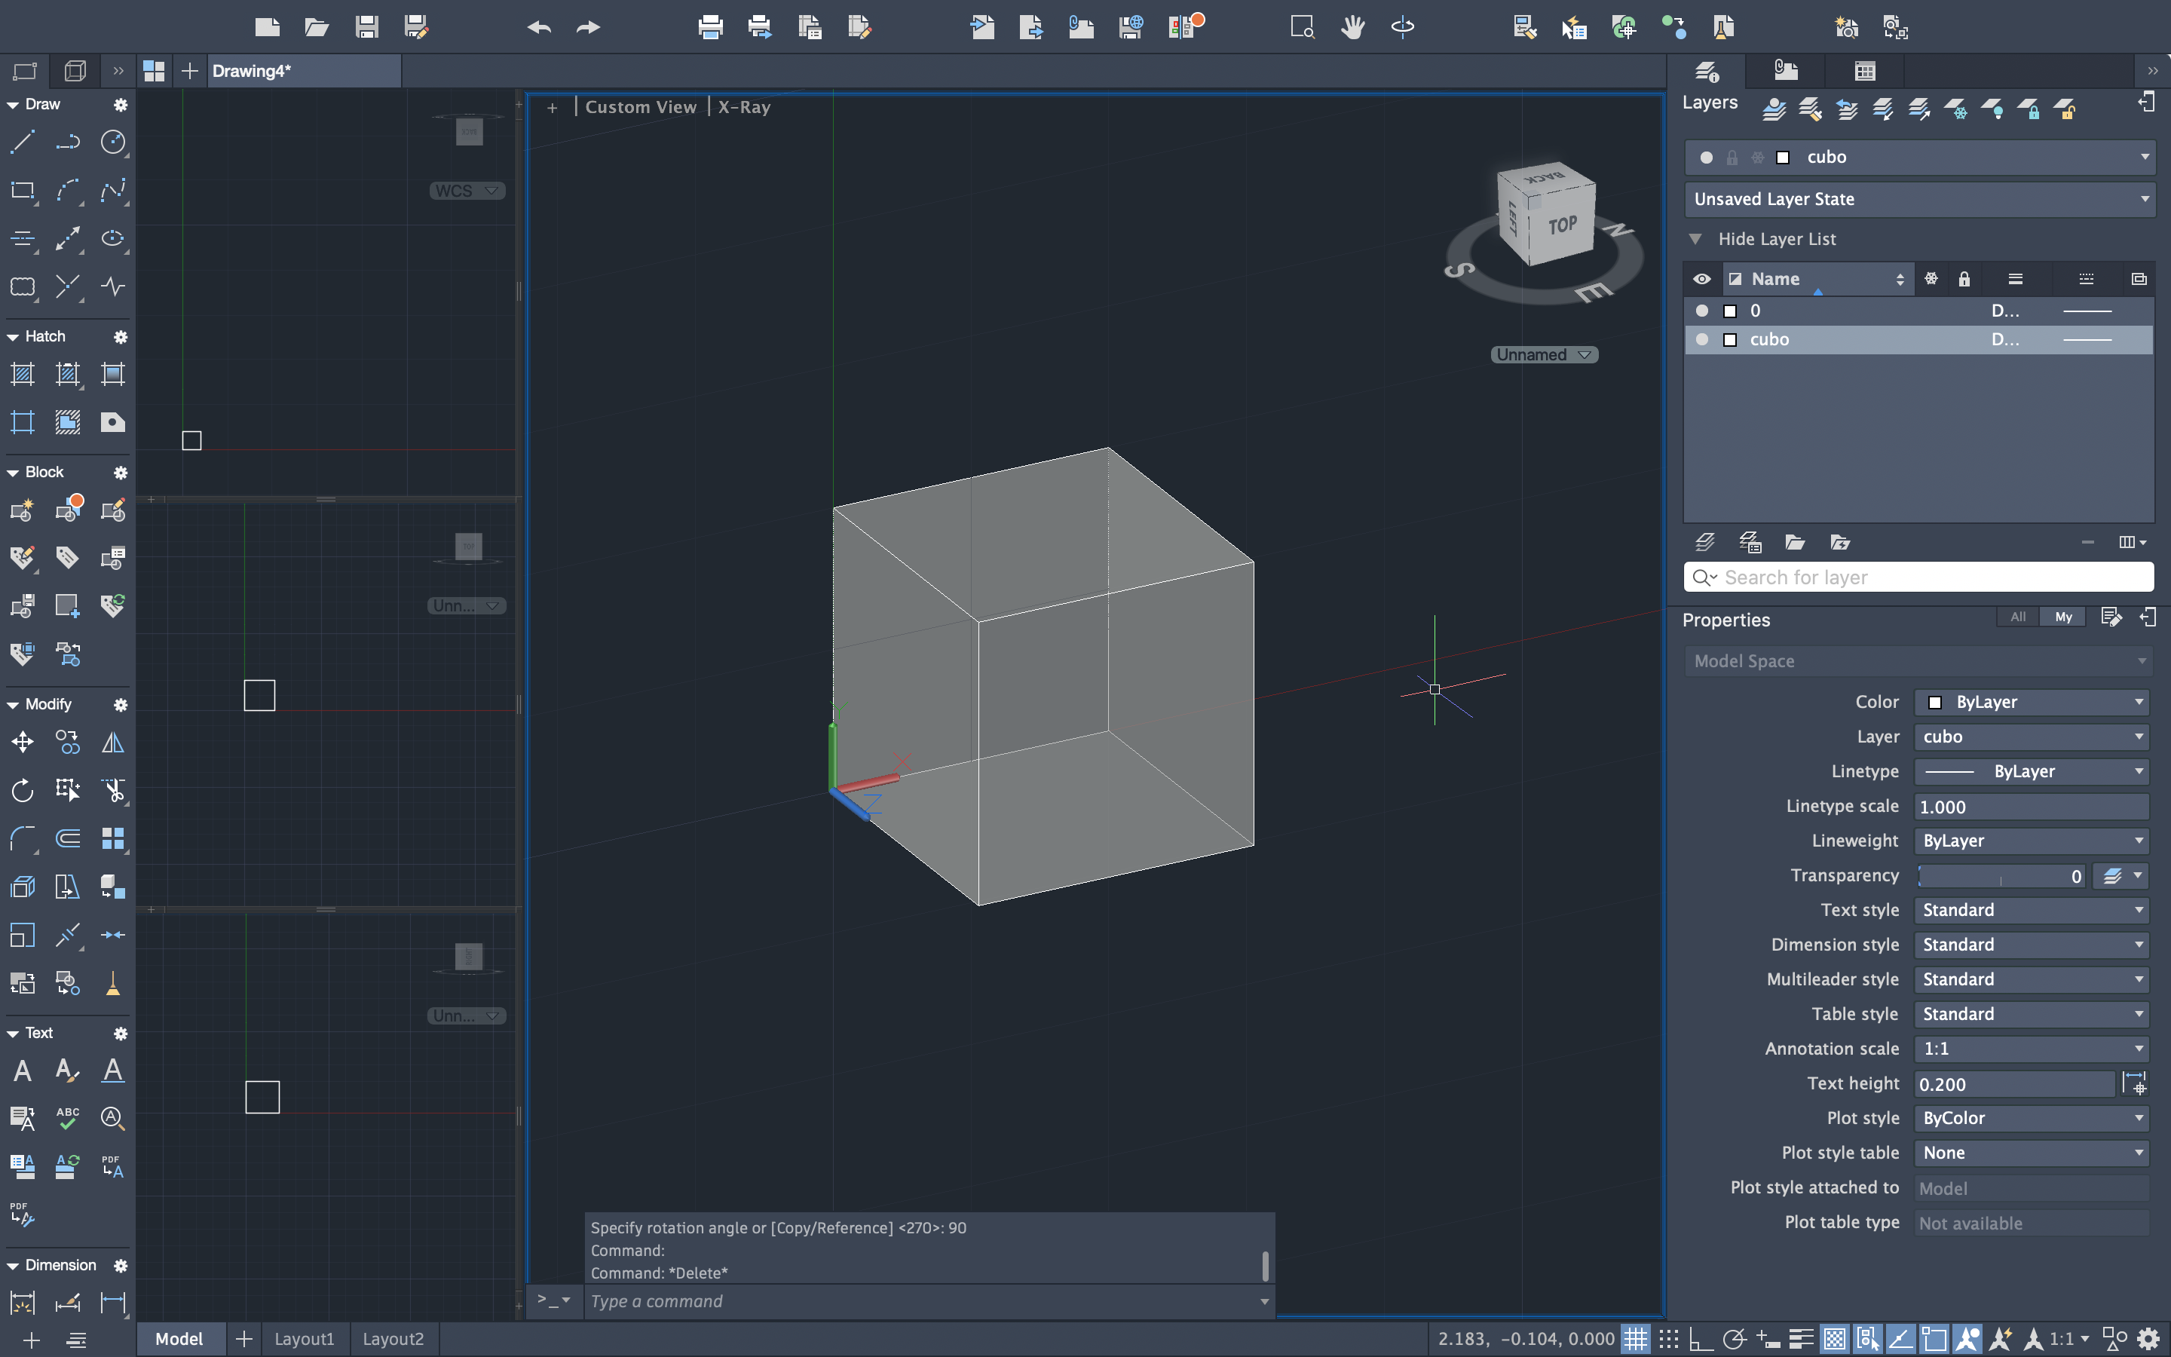Open the Color ByLayer dropdown

[x=2032, y=702]
